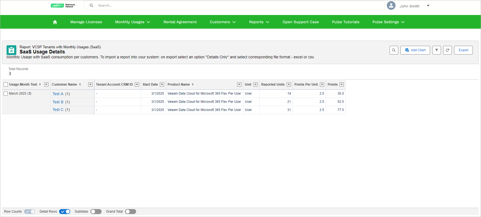Click the Veeam ProPartner Network logo
481x217 pixels.
[63, 5]
